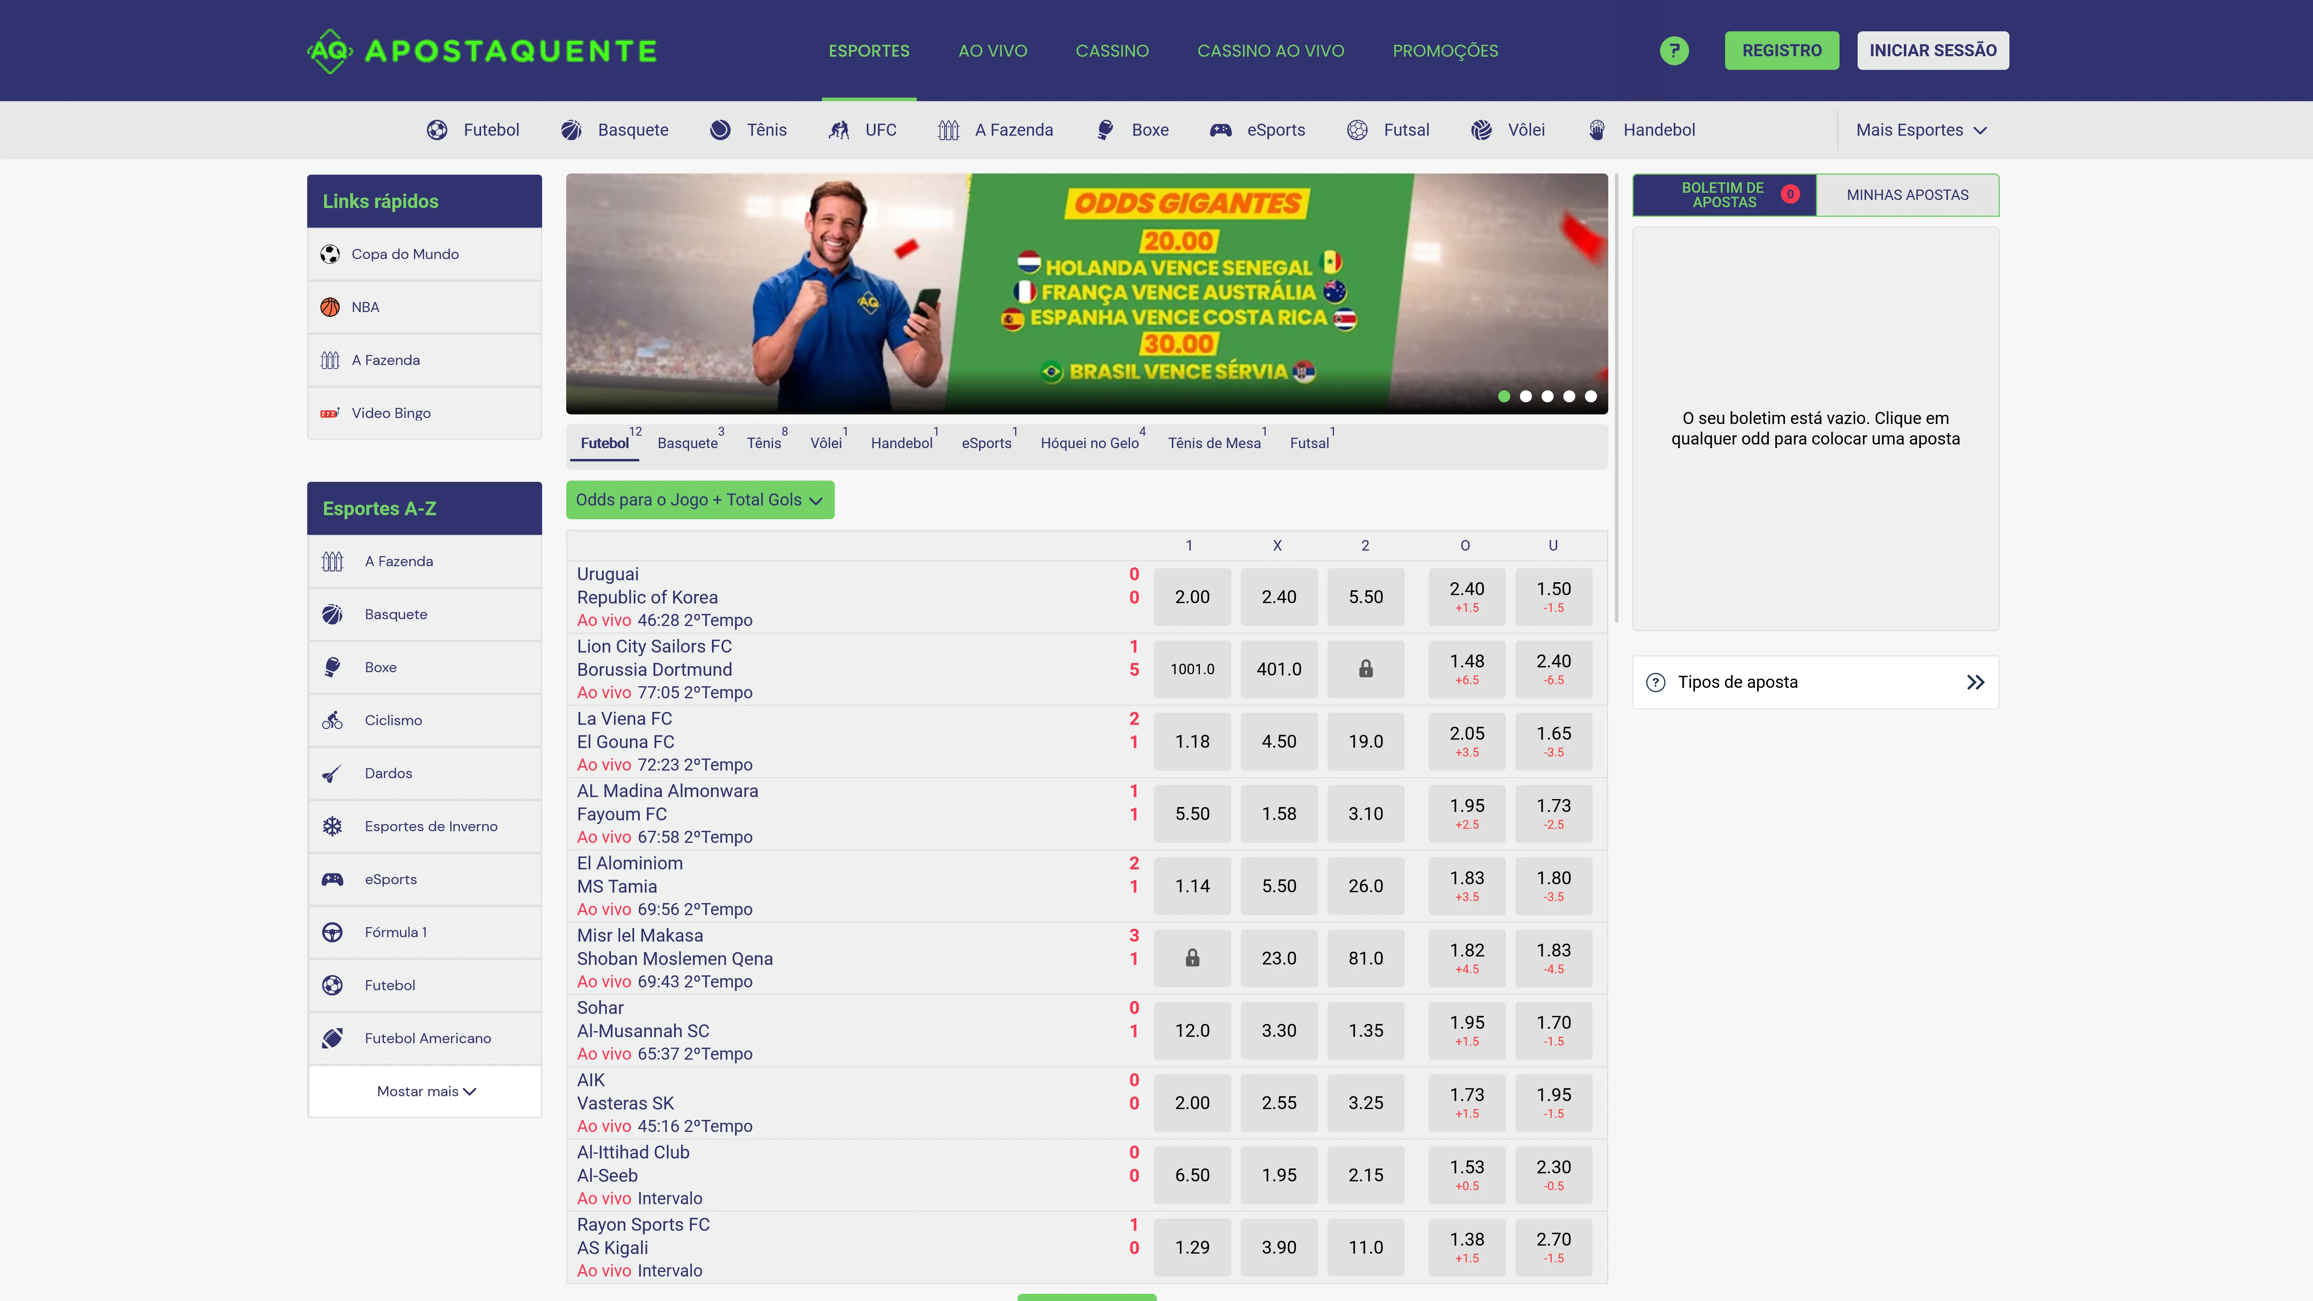Select draw odd 4.50 for La Viena FC
2313x1301 pixels.
pyautogui.click(x=1279, y=742)
